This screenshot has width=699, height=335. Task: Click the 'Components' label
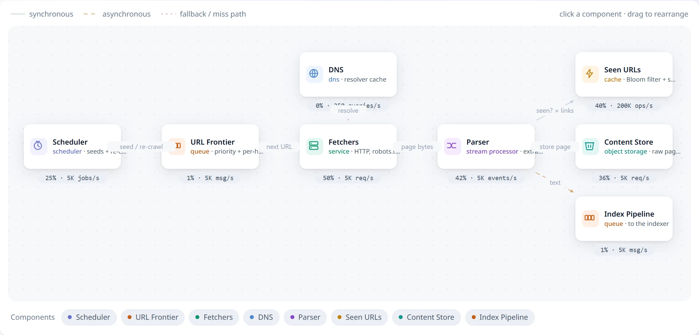(33, 317)
